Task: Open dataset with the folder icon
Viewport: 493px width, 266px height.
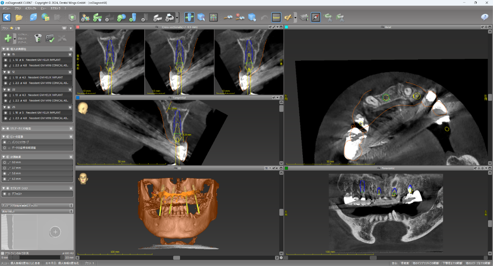Action: click(x=19, y=17)
